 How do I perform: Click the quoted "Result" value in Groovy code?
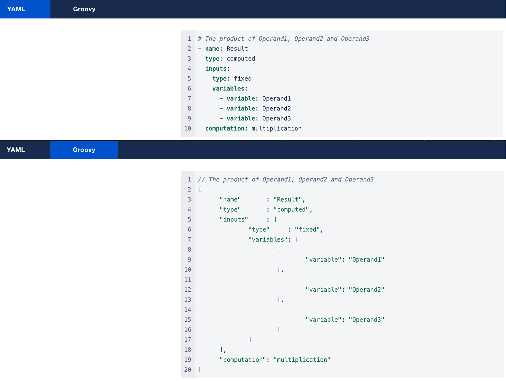[288, 200]
